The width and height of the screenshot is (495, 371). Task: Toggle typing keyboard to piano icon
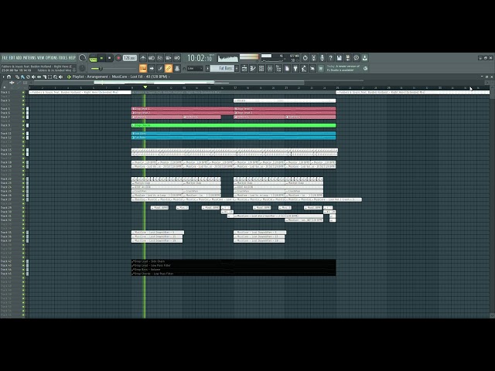coord(143,69)
